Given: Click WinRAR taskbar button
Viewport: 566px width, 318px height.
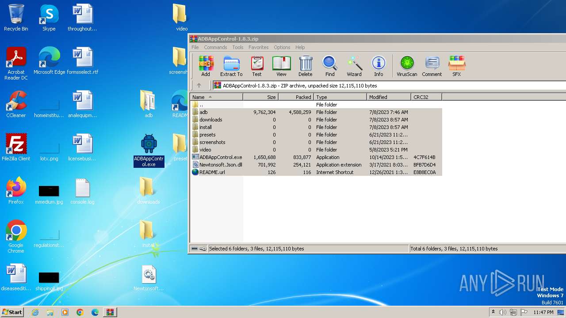Looking at the screenshot, I should pos(110,312).
